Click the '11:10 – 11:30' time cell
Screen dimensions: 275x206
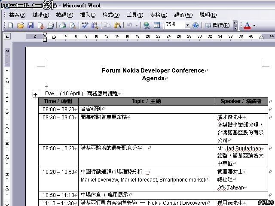[58, 203]
